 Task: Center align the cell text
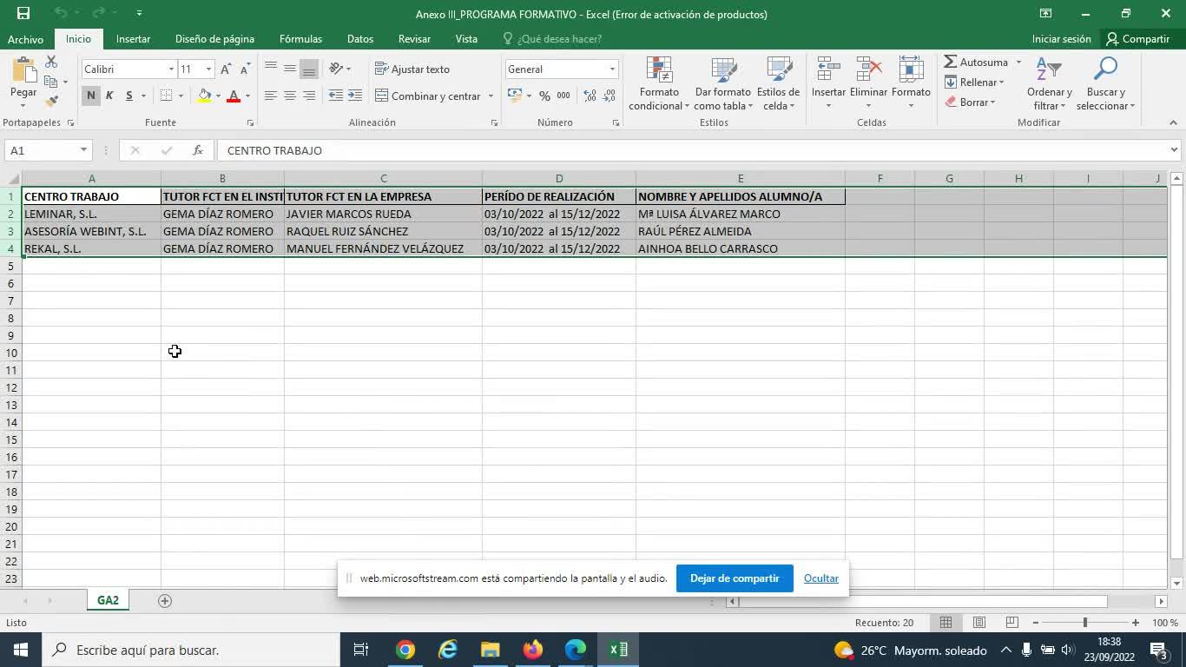point(290,96)
